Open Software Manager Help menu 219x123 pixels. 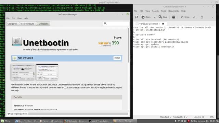(x=26, y=18)
